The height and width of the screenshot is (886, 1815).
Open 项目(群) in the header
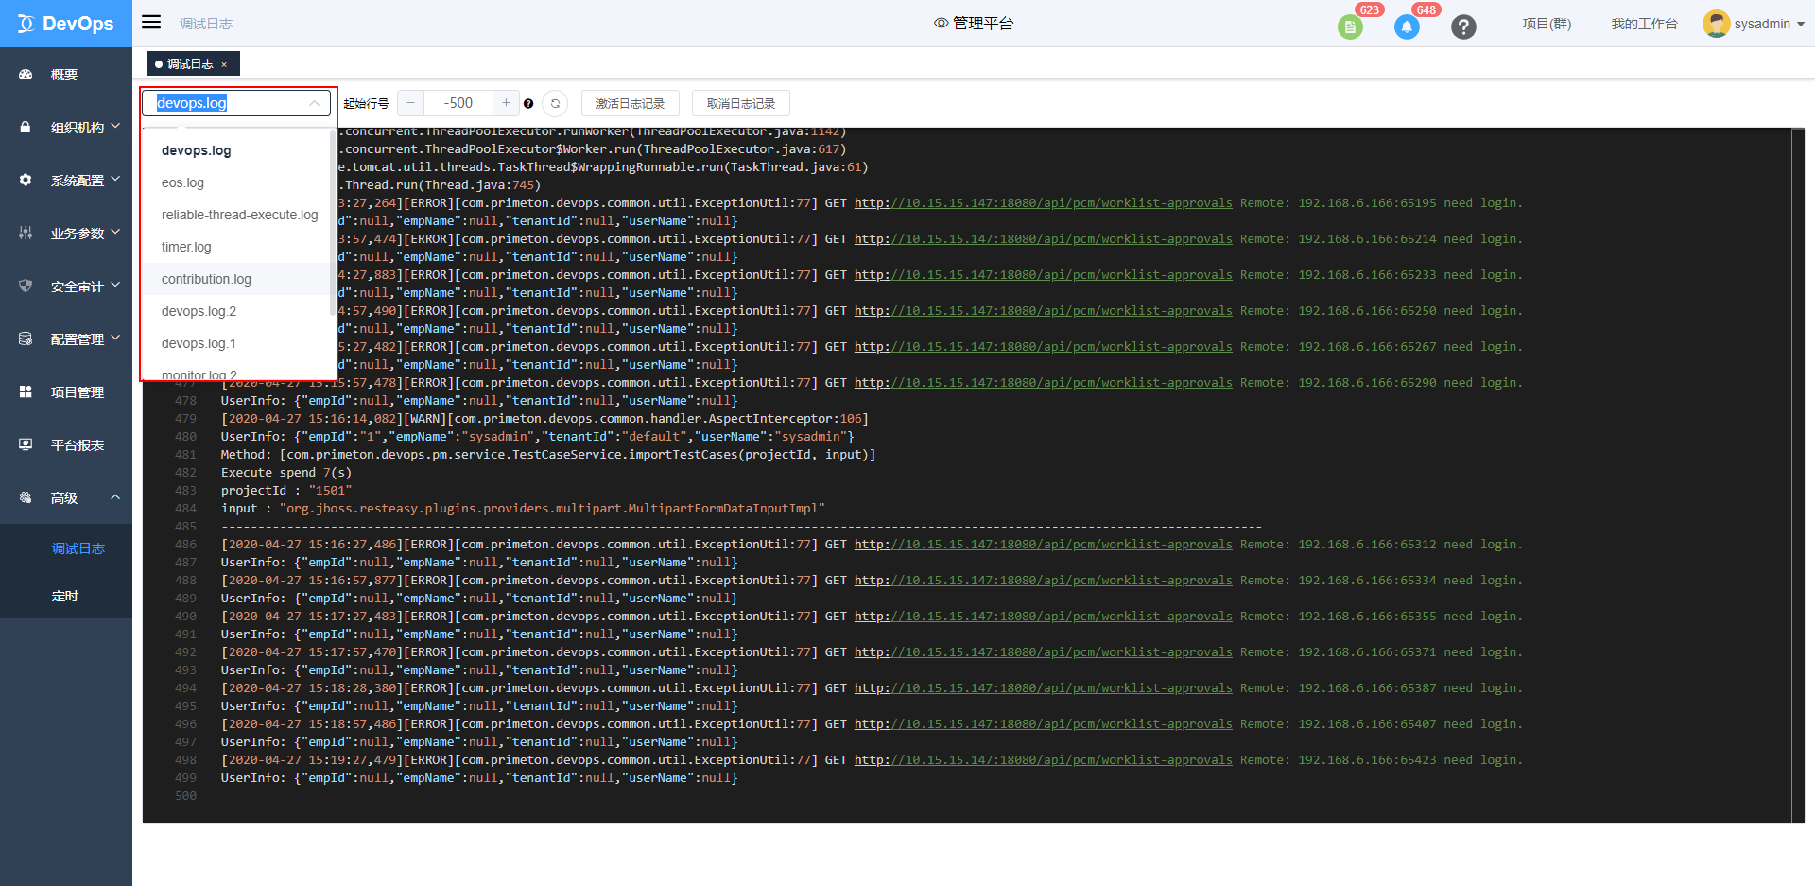tap(1547, 24)
